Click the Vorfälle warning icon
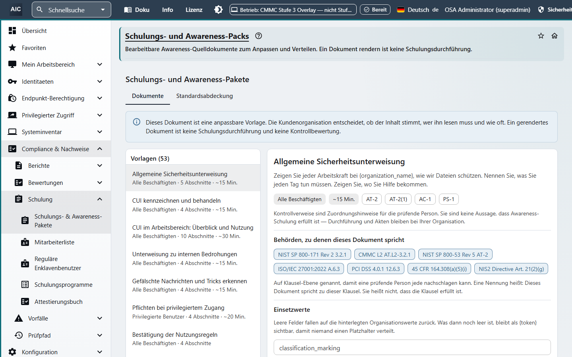This screenshot has height=357, width=572. click(19, 318)
